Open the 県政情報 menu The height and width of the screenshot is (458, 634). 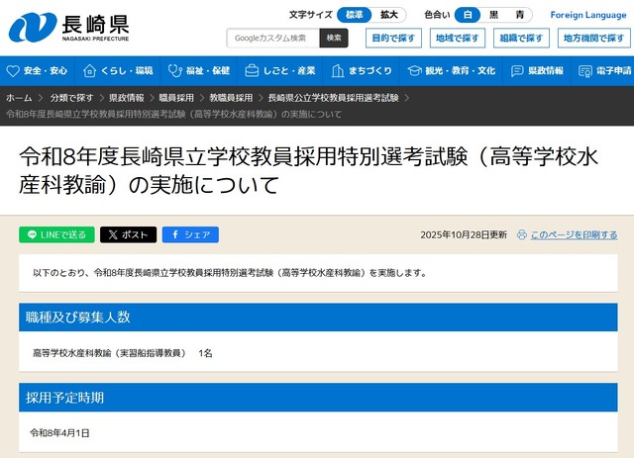pos(537,71)
